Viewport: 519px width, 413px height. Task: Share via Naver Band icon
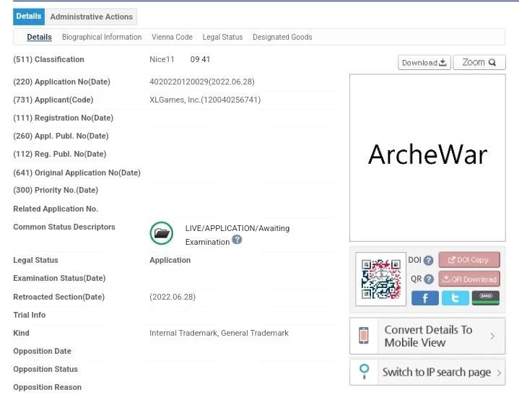click(x=486, y=298)
